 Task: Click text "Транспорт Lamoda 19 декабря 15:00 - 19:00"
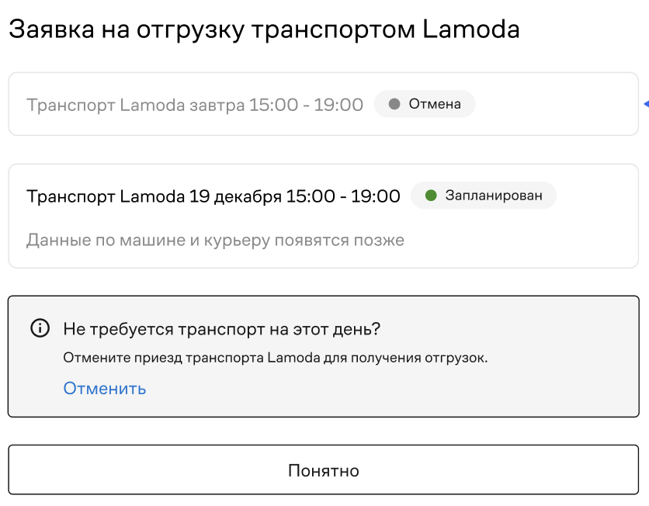(213, 196)
